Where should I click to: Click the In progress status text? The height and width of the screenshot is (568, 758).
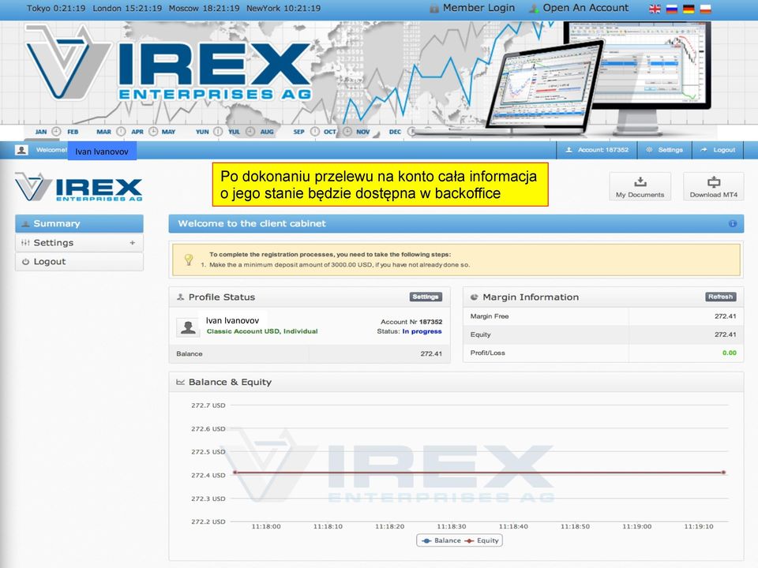pyautogui.click(x=422, y=331)
